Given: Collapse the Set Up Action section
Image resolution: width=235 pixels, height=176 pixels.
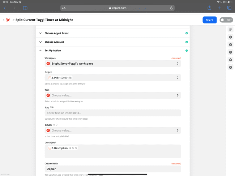Looking at the screenshot, I should pos(113,51).
